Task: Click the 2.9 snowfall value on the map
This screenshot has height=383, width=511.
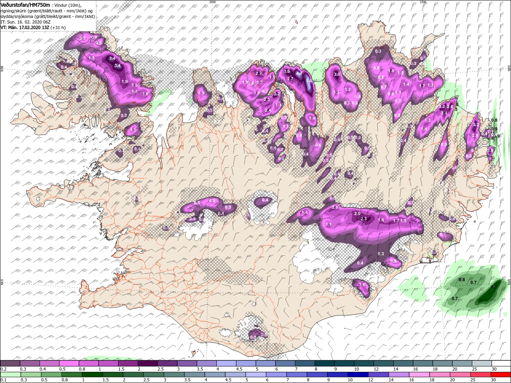Action: click(287, 71)
